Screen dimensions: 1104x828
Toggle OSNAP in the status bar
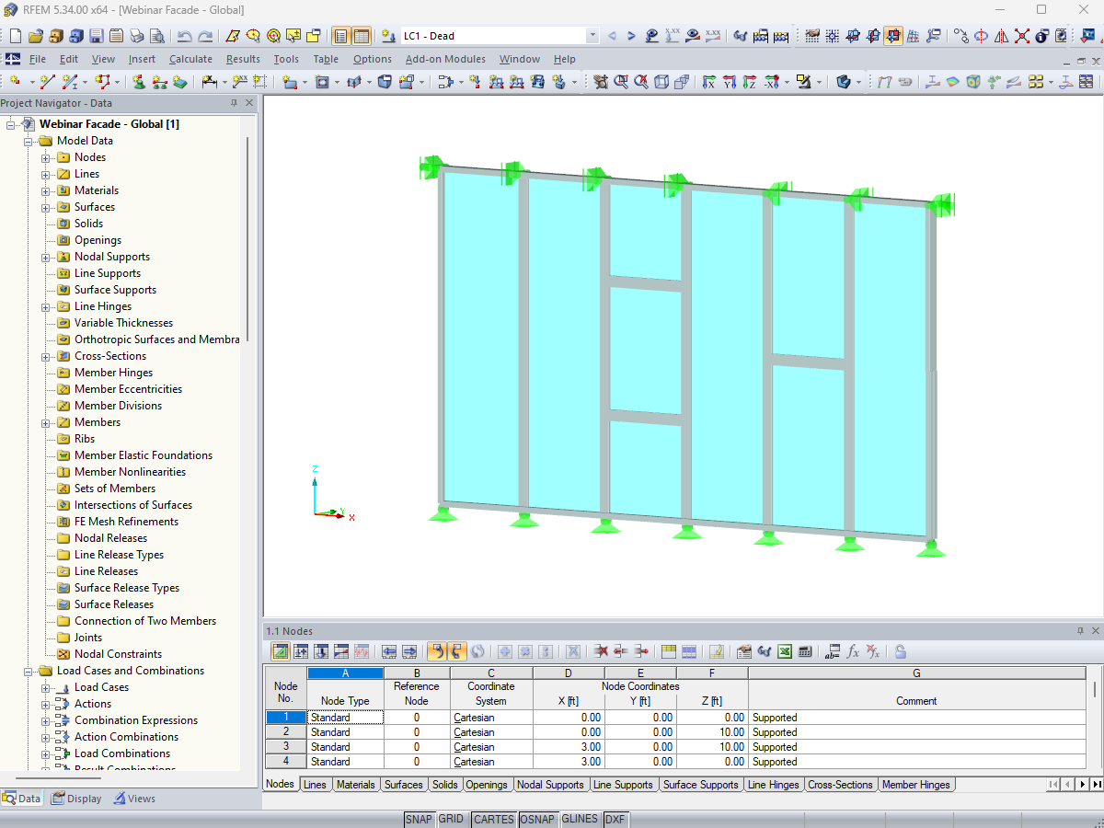pos(537,819)
